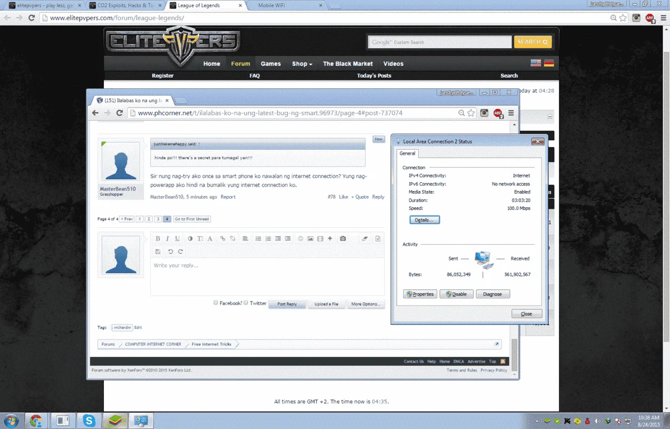Image resolution: width=670 pixels, height=429 pixels.
Task: Toggle underline formatting in reply editor
Action: point(178,239)
